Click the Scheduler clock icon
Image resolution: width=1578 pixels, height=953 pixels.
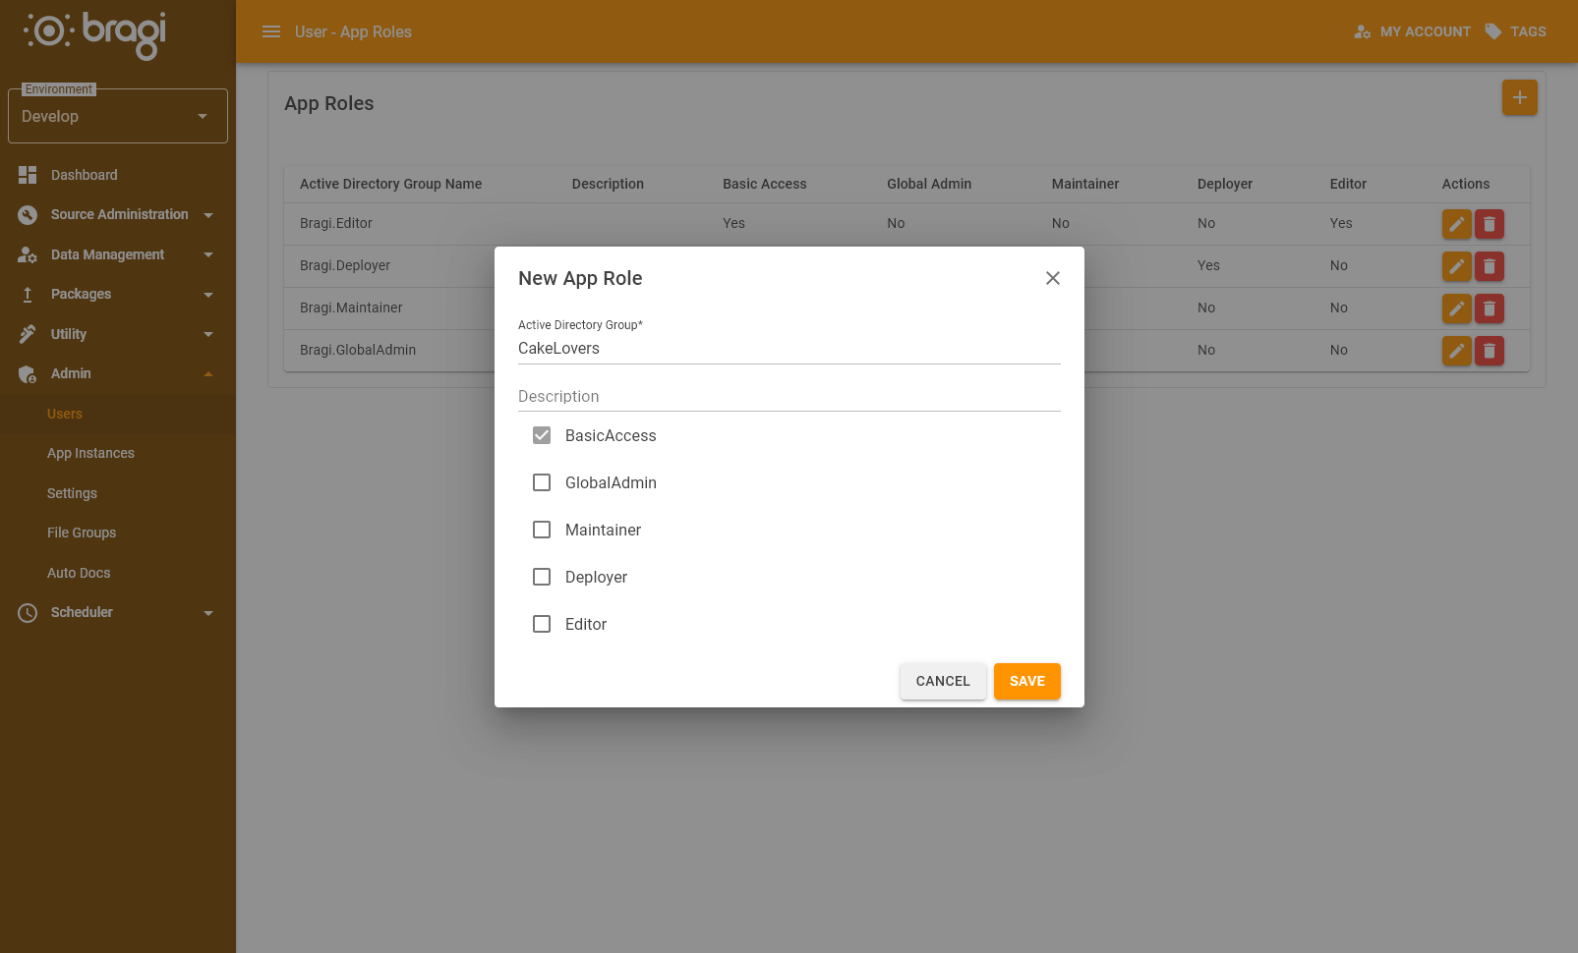[28, 612]
